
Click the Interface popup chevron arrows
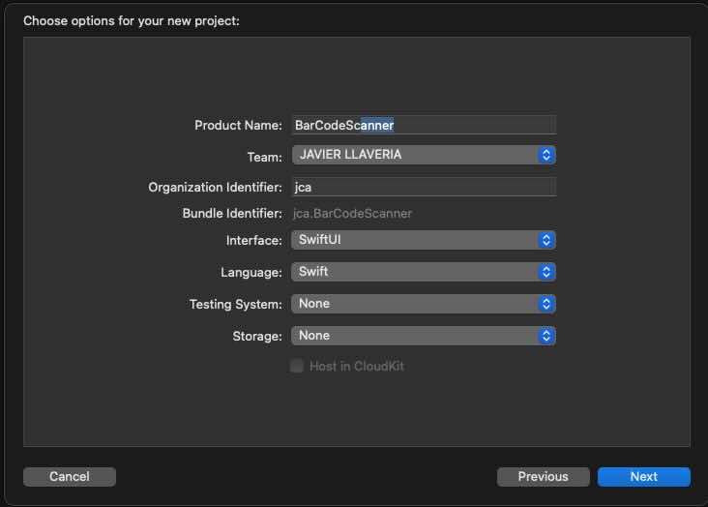546,240
